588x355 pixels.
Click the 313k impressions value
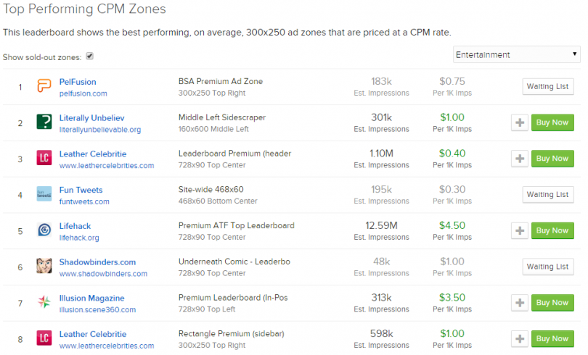coord(381,297)
